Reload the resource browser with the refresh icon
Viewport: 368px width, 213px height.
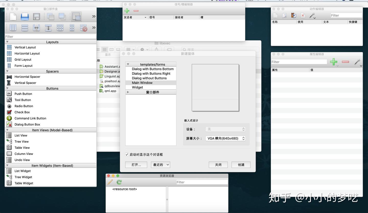pos(119,182)
